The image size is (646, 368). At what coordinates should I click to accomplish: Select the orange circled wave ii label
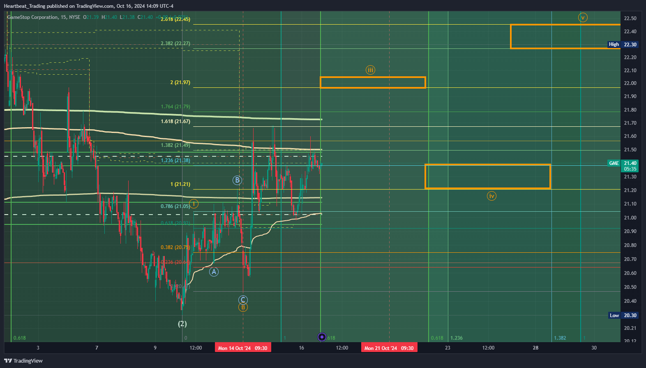[243, 307]
